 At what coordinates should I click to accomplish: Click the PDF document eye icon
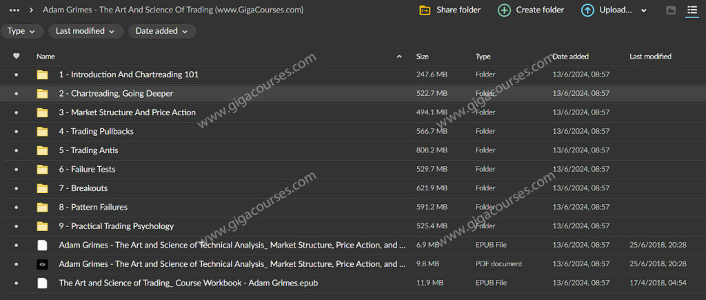coord(43,263)
